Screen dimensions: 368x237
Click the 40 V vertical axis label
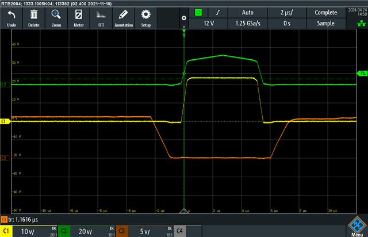(16, 44)
